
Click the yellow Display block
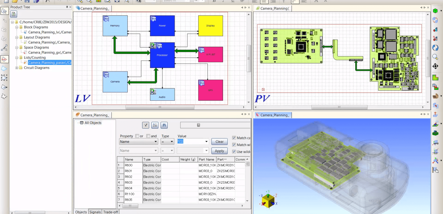coord(210,26)
